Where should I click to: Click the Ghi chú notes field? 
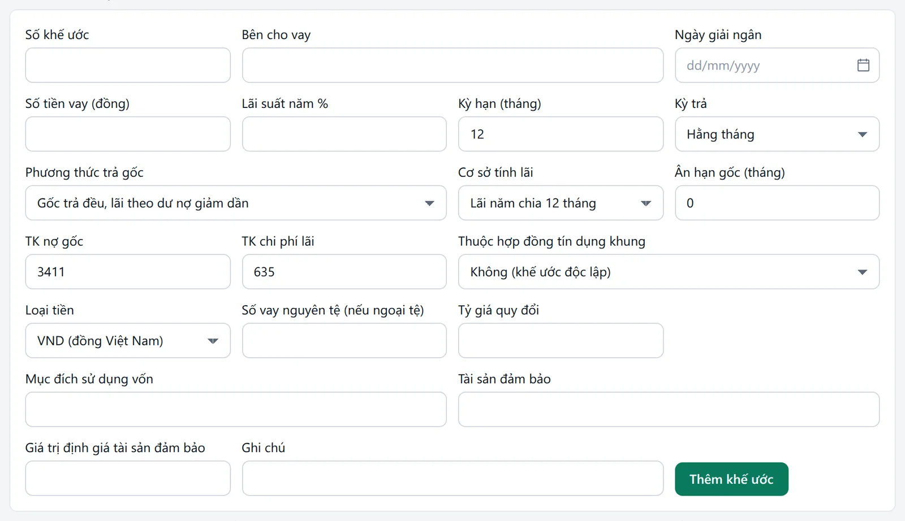point(453,479)
